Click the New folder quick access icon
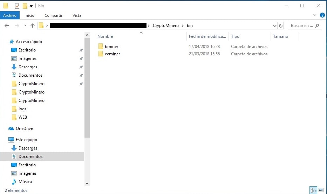The height and width of the screenshot is (194, 327). (x=25, y=6)
